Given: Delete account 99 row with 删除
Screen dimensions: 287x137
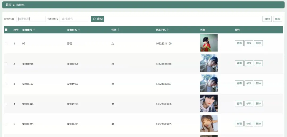Looking at the screenshot, I should click(x=258, y=43).
